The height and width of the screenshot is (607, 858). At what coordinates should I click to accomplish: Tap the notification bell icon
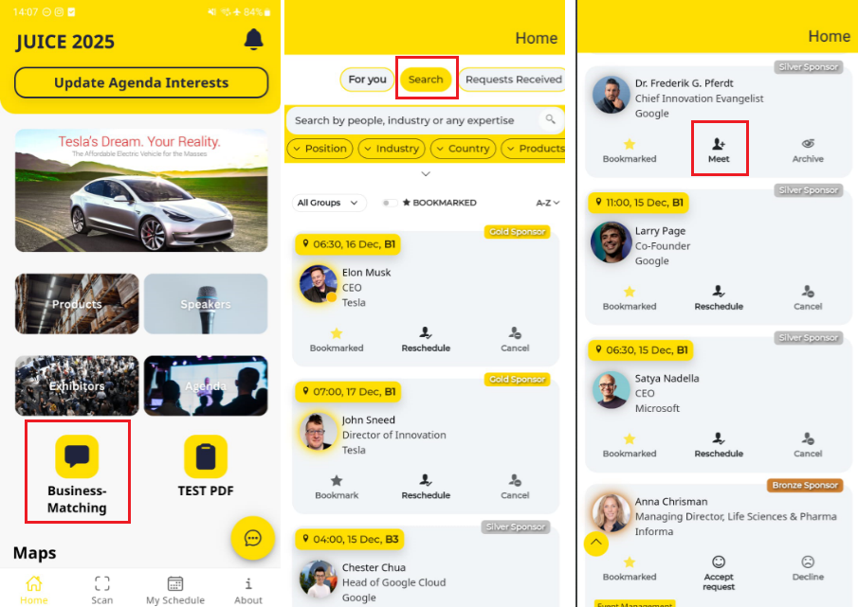[x=253, y=40]
